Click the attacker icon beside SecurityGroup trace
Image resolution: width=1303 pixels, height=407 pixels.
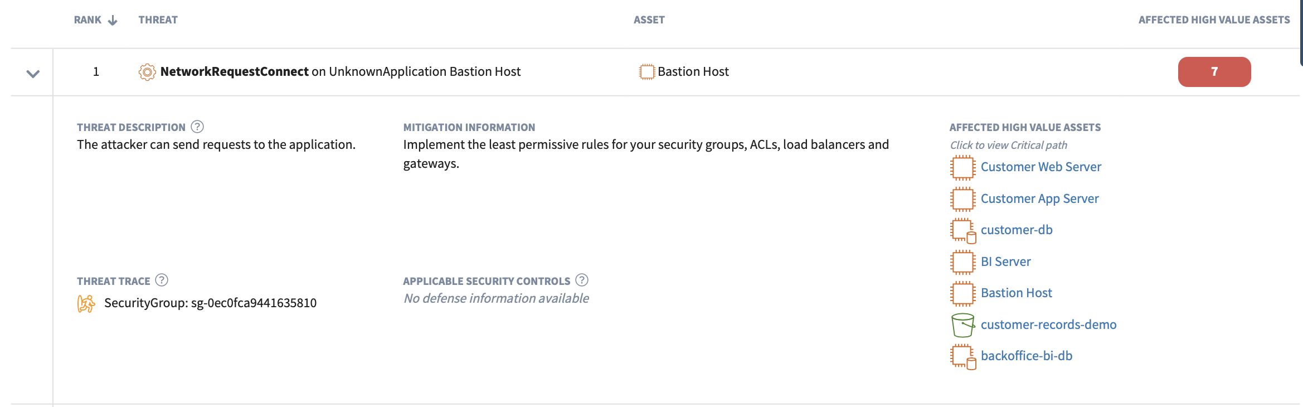tap(86, 303)
